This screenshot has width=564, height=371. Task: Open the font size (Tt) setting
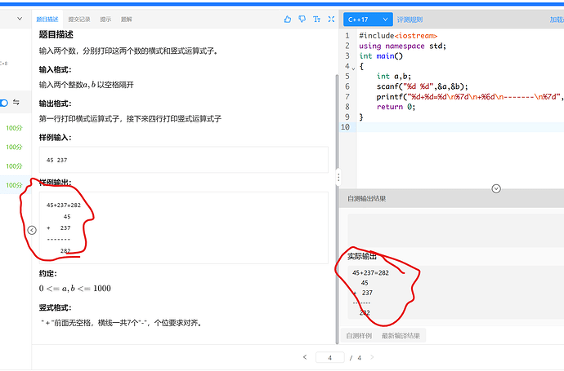click(x=316, y=20)
